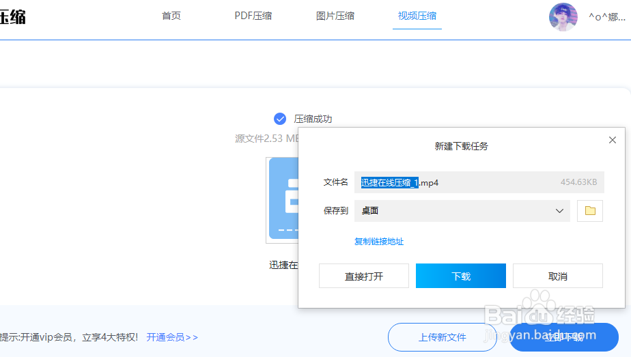This screenshot has height=357, width=631.
Task: Click the 立即下载 button
Action: coord(564,337)
